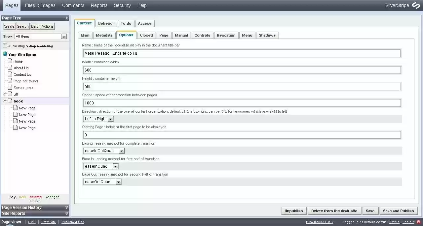Select the page icon next to Home
Viewport: 423px width, 226px height.
tap(10, 61)
